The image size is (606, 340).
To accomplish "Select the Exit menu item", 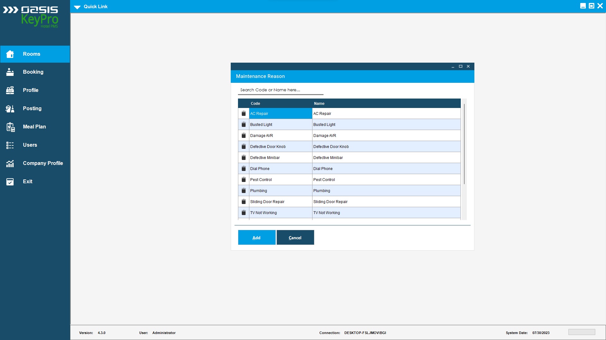I will tap(27, 182).
